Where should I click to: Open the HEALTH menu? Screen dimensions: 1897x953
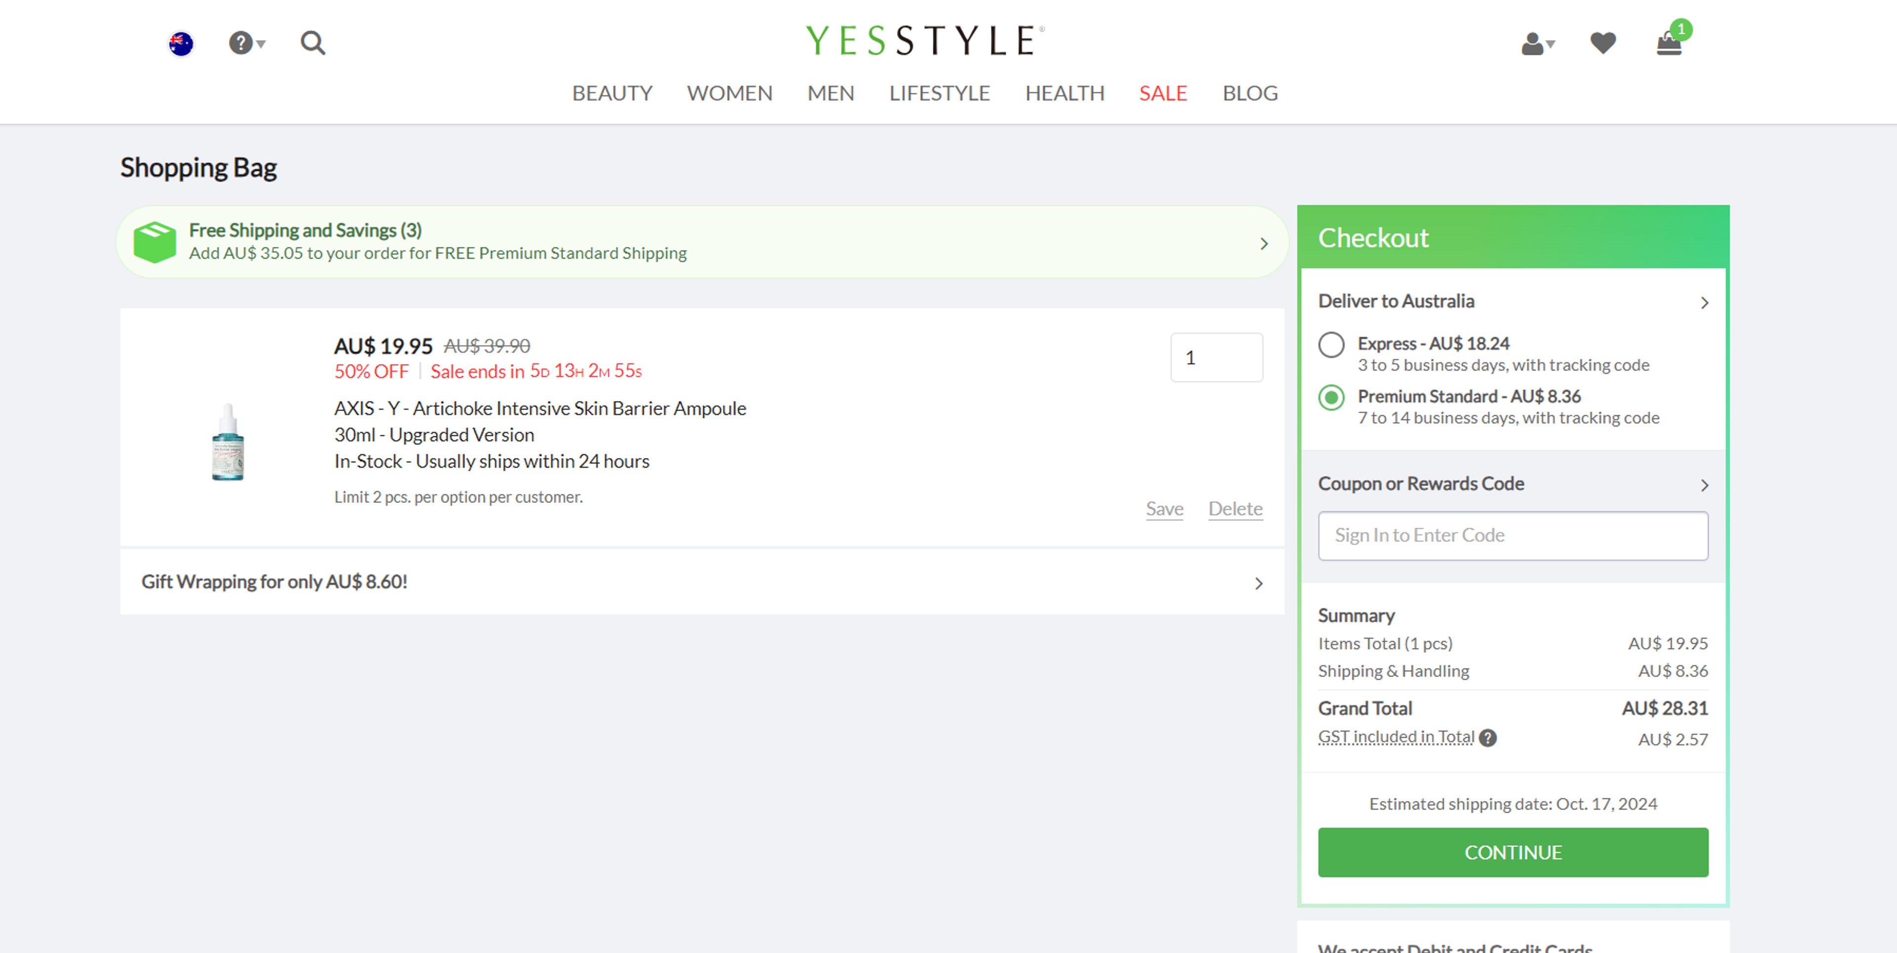(x=1064, y=93)
